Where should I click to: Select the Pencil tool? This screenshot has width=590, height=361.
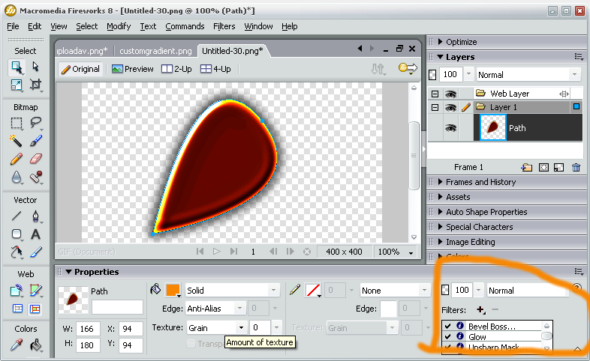(x=17, y=159)
